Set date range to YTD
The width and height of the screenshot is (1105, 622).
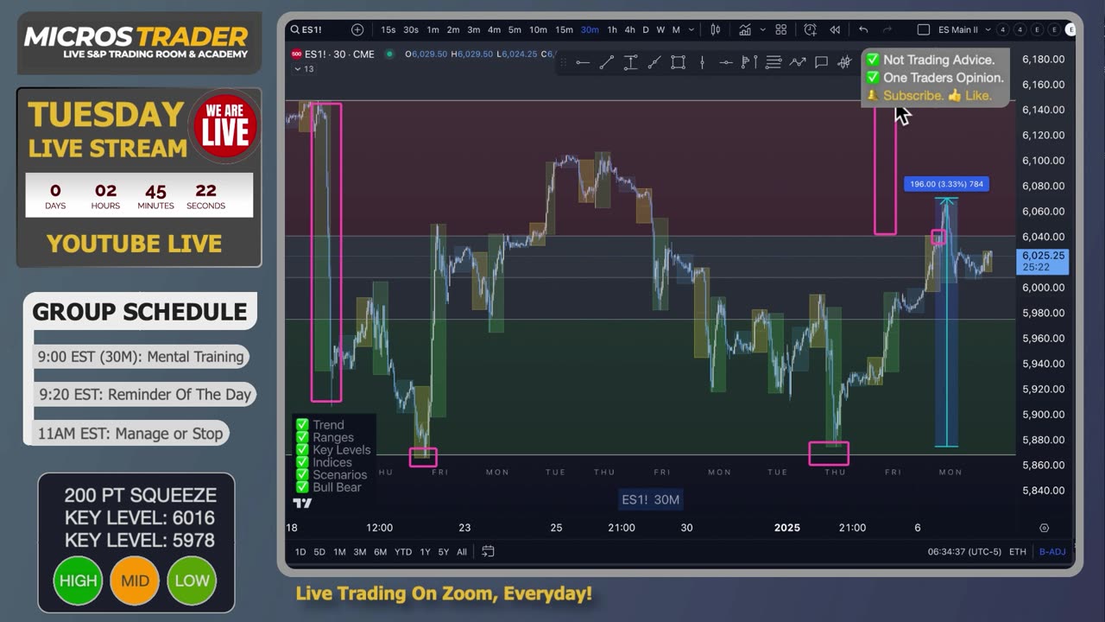(x=403, y=551)
